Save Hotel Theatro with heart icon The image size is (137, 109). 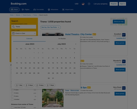pos(61,35)
